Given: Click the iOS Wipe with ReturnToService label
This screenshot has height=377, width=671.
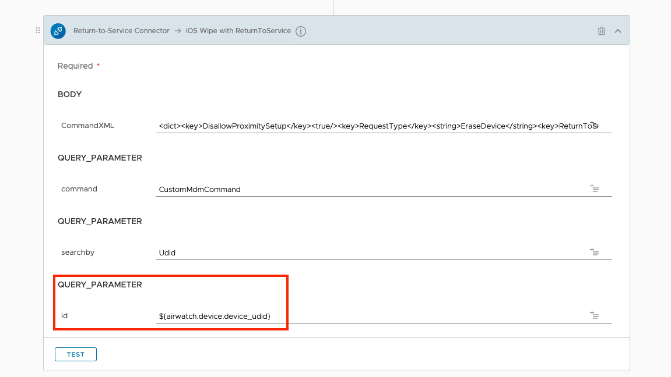Looking at the screenshot, I should click(238, 31).
